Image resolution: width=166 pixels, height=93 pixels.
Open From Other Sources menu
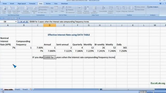(16, 10)
